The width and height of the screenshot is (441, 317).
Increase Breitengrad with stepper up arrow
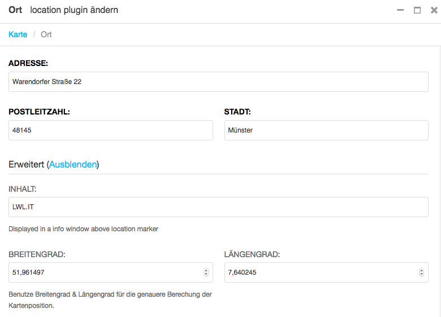pos(206,270)
